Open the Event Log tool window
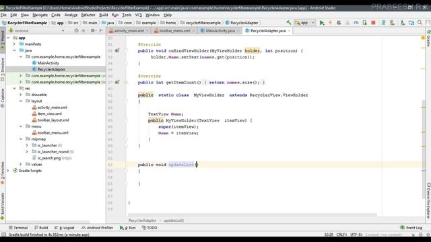The image size is (431, 242). pos(411,228)
